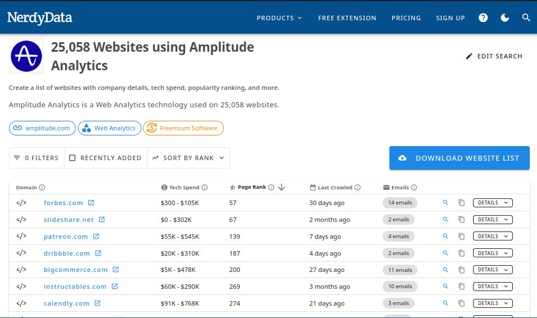Open the 0 Filters panel
Image resolution: width=537 pixels, height=318 pixels.
36,158
